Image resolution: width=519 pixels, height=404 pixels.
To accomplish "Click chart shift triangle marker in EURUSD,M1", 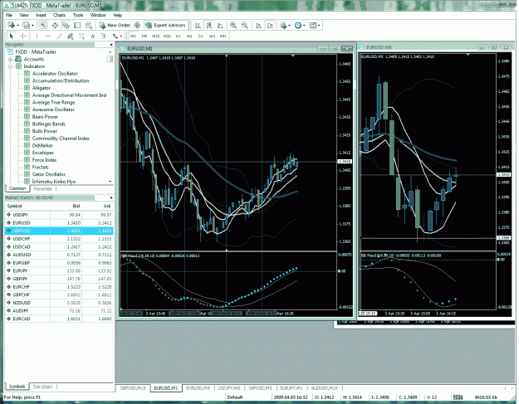I will pyautogui.click(x=293, y=56).
